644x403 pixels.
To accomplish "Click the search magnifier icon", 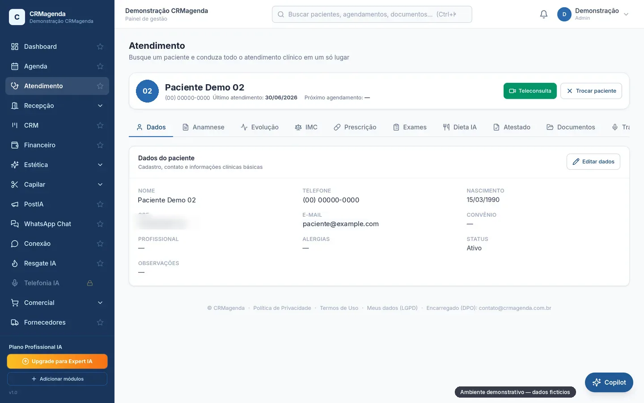I will pos(281,14).
